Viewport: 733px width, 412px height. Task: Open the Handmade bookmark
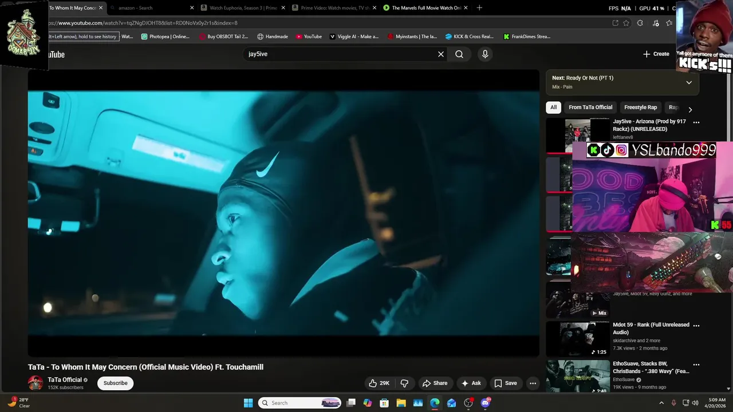(x=272, y=36)
